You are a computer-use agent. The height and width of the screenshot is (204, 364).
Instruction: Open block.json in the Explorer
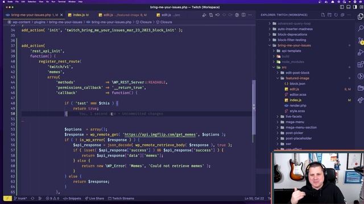[297, 84]
